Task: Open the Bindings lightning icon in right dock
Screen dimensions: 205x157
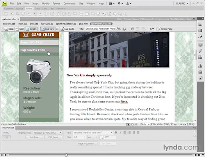Action: pos(200,51)
